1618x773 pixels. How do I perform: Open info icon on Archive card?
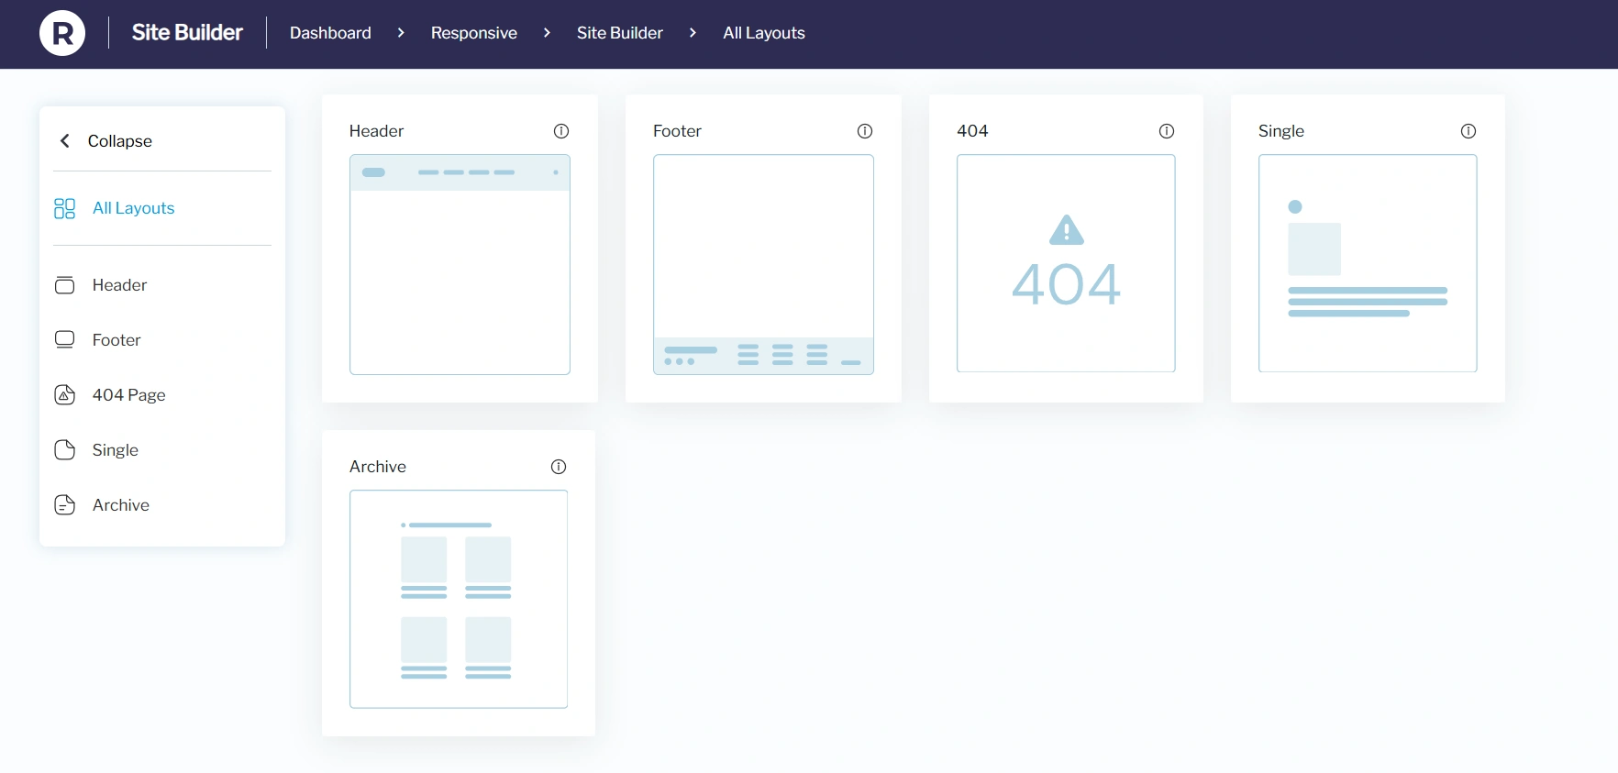[x=559, y=467]
